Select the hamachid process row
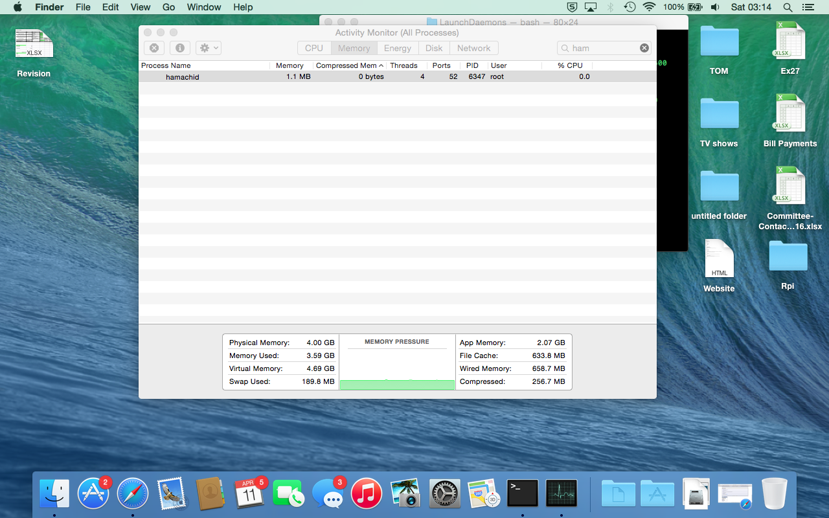The image size is (829, 518). [x=398, y=76]
